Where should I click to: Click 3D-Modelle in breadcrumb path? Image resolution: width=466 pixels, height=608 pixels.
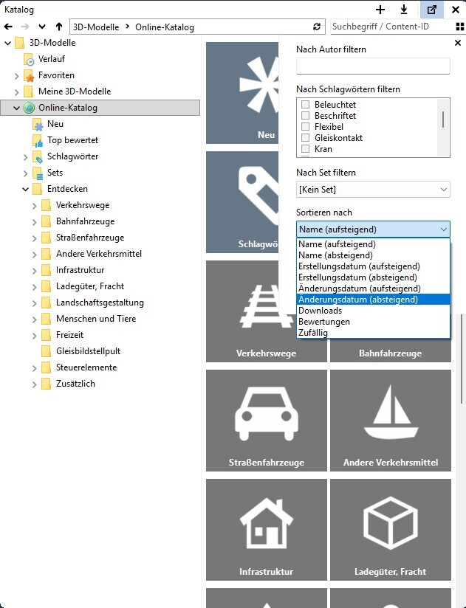click(x=96, y=27)
